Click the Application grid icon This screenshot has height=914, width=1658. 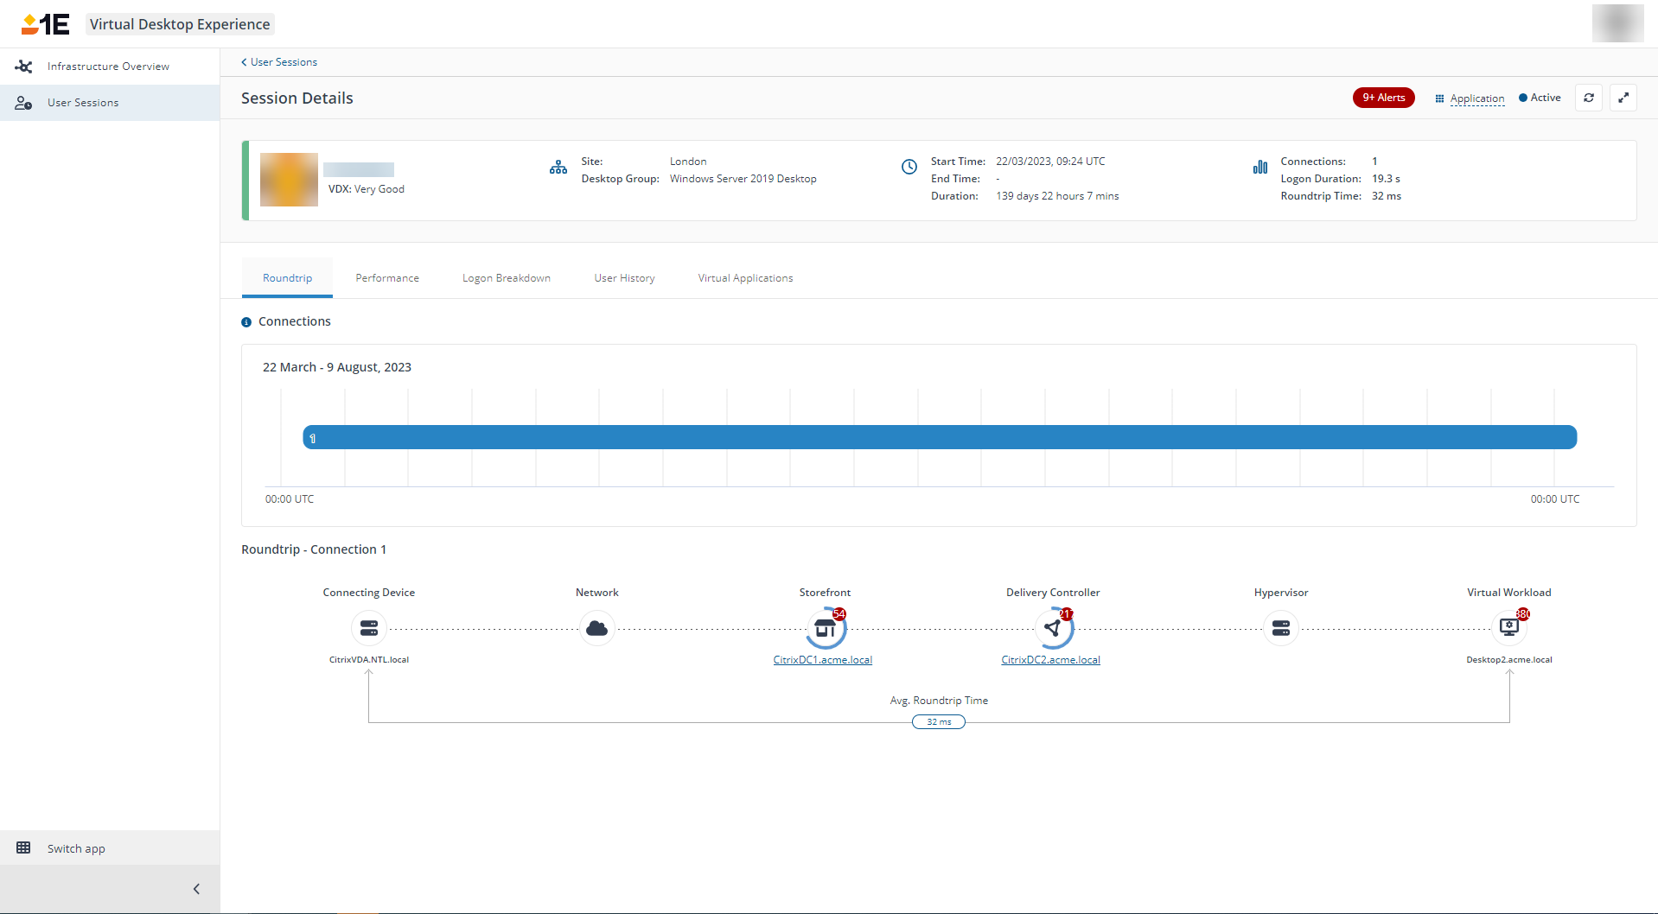click(x=1439, y=98)
